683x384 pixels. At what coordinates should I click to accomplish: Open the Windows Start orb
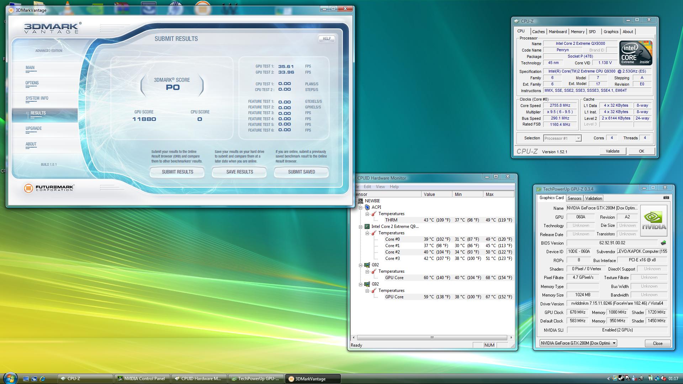pos(10,378)
